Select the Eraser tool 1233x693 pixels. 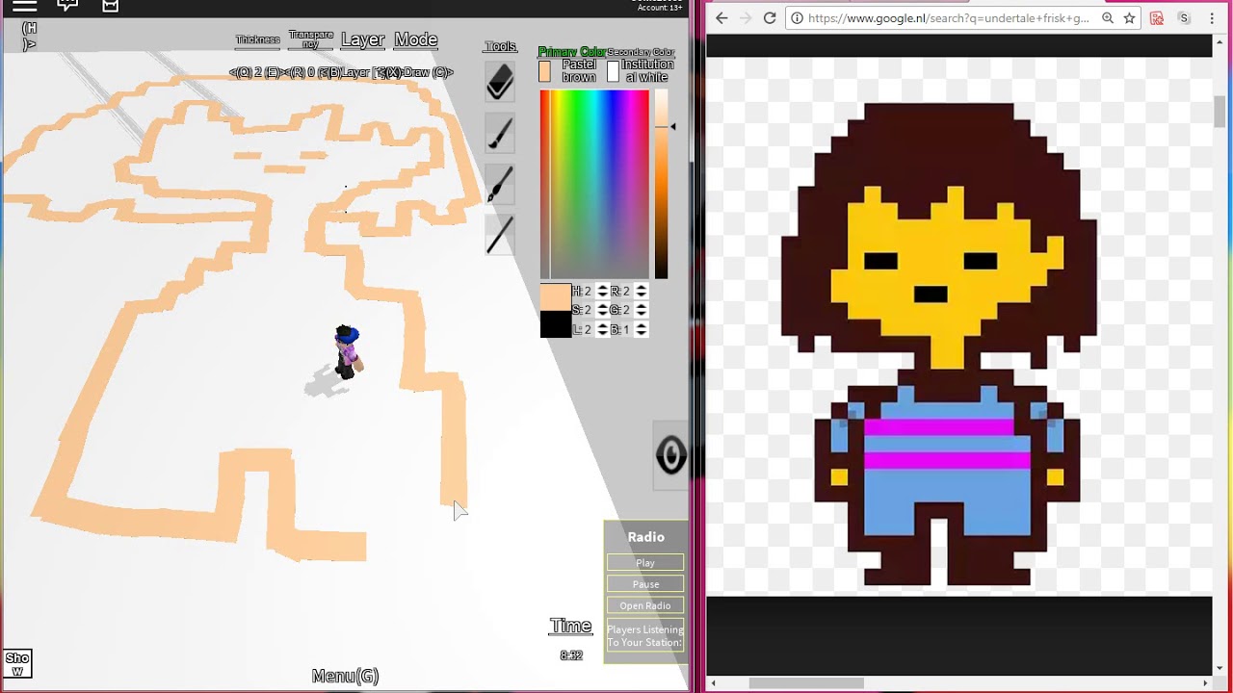tap(500, 82)
